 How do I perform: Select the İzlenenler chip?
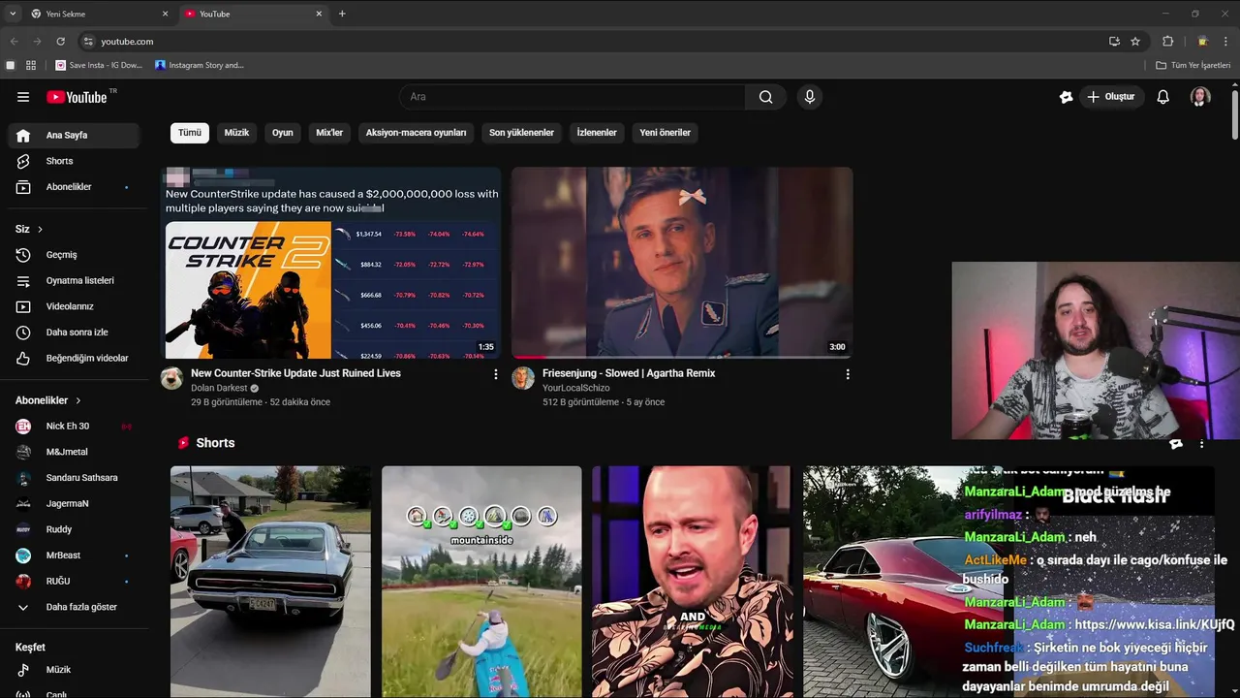point(597,133)
